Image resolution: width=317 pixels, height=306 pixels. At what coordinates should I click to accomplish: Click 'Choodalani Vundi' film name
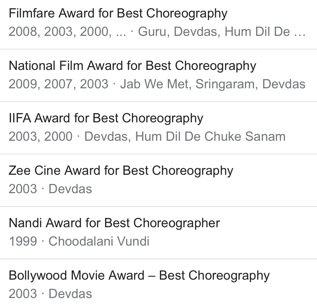click(99, 241)
